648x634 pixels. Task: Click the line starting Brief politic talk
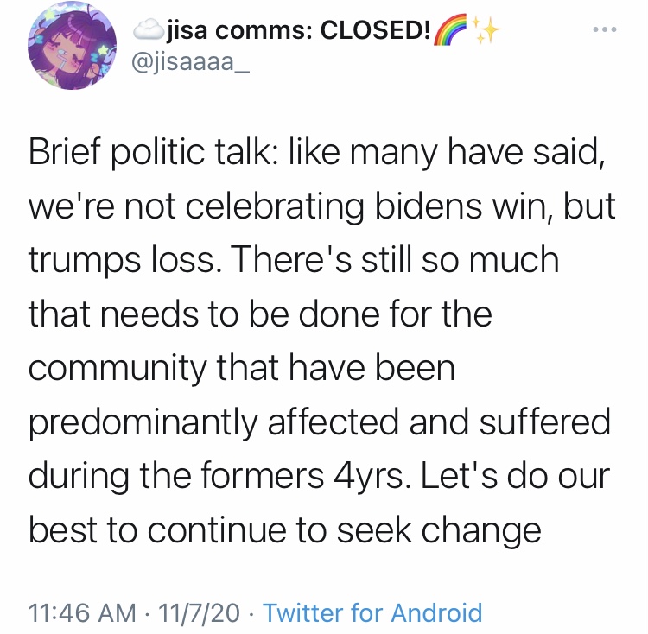[317, 152]
